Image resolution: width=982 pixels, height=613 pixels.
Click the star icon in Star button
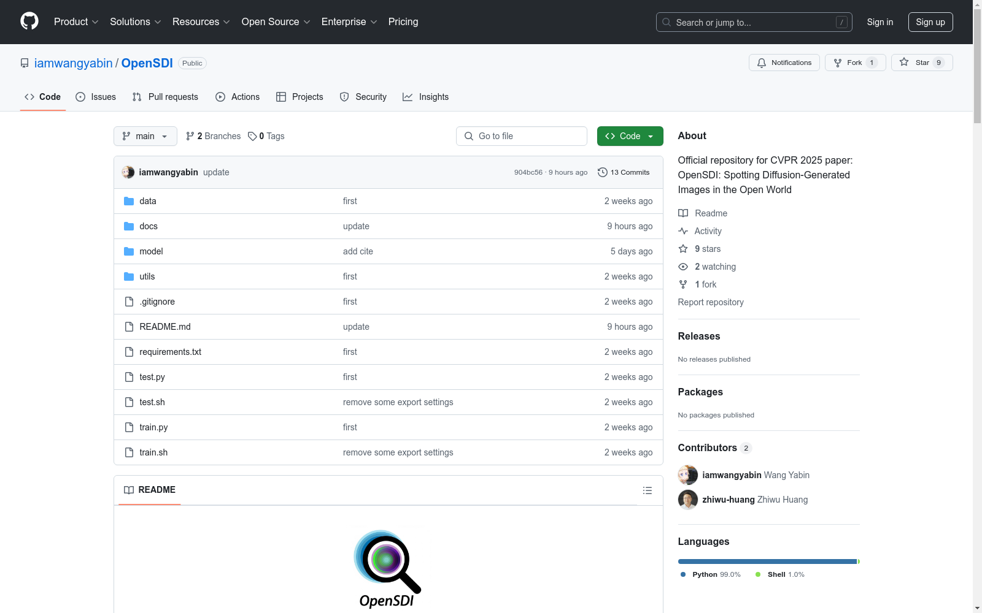pos(904,62)
